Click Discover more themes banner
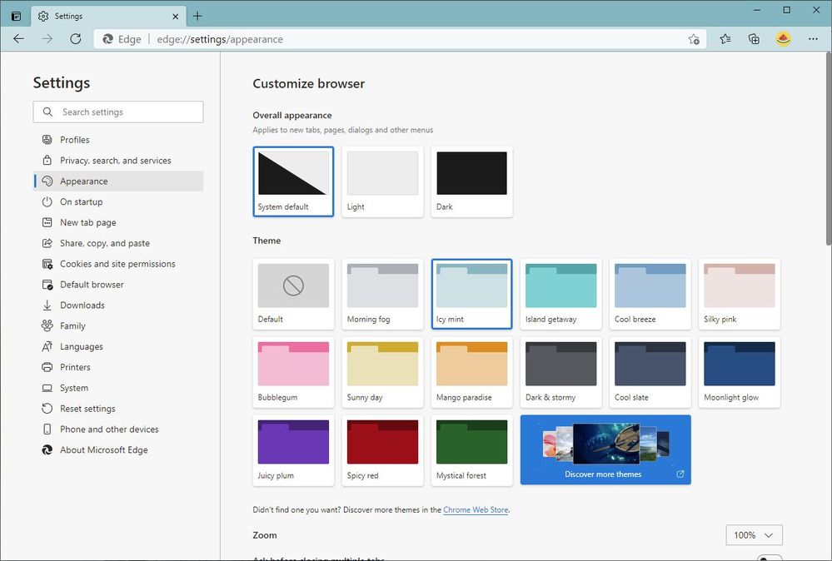 coord(605,449)
